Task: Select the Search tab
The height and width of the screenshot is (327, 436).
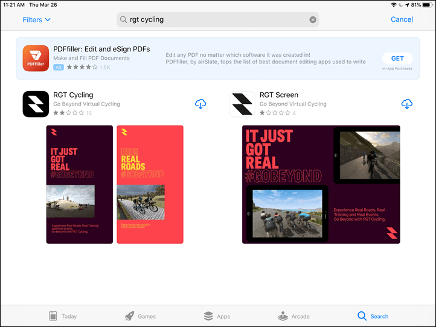Action: tap(373, 316)
